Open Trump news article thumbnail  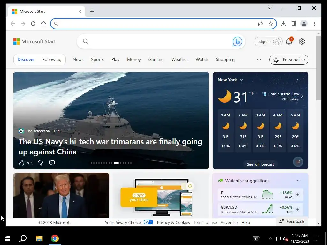(61, 196)
